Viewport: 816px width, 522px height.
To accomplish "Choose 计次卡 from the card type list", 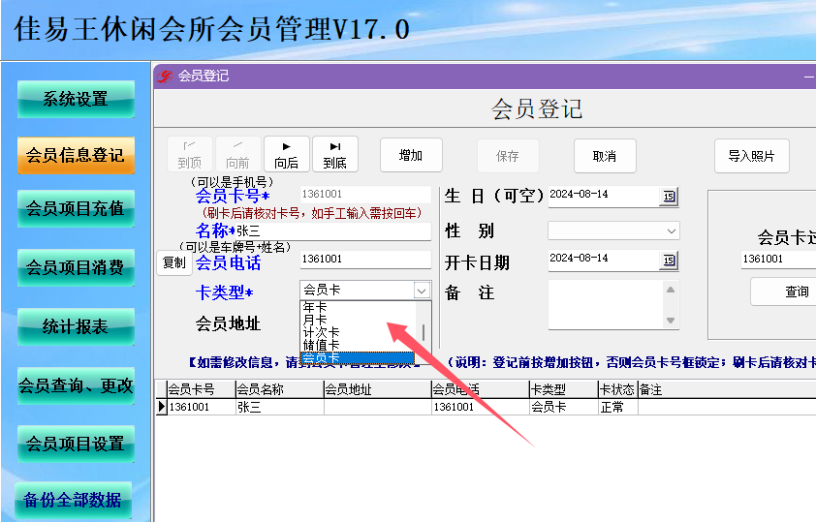I will [358, 332].
